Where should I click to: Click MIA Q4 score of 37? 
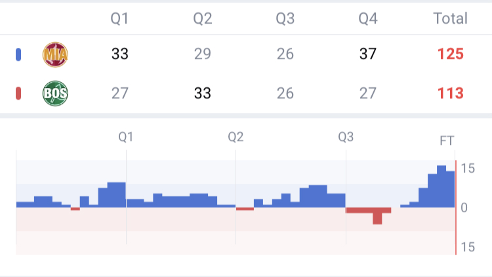pyautogui.click(x=367, y=54)
